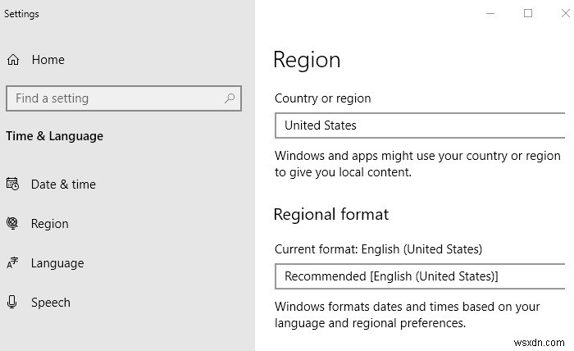Click the magnifier icon in search box
Screen dimensions: 574x351
(x=231, y=98)
